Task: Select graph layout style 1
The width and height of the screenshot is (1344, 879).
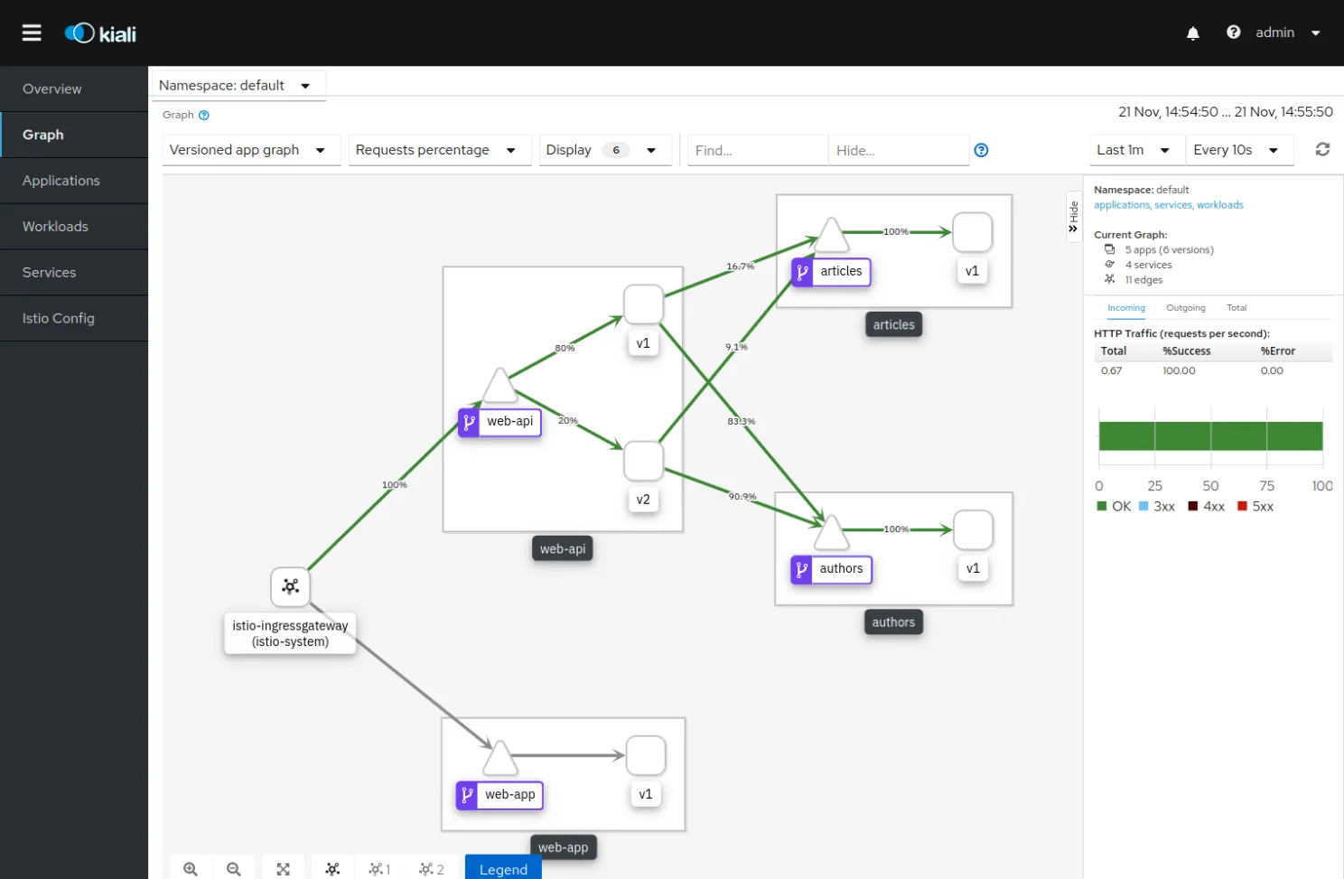Action: (x=379, y=869)
